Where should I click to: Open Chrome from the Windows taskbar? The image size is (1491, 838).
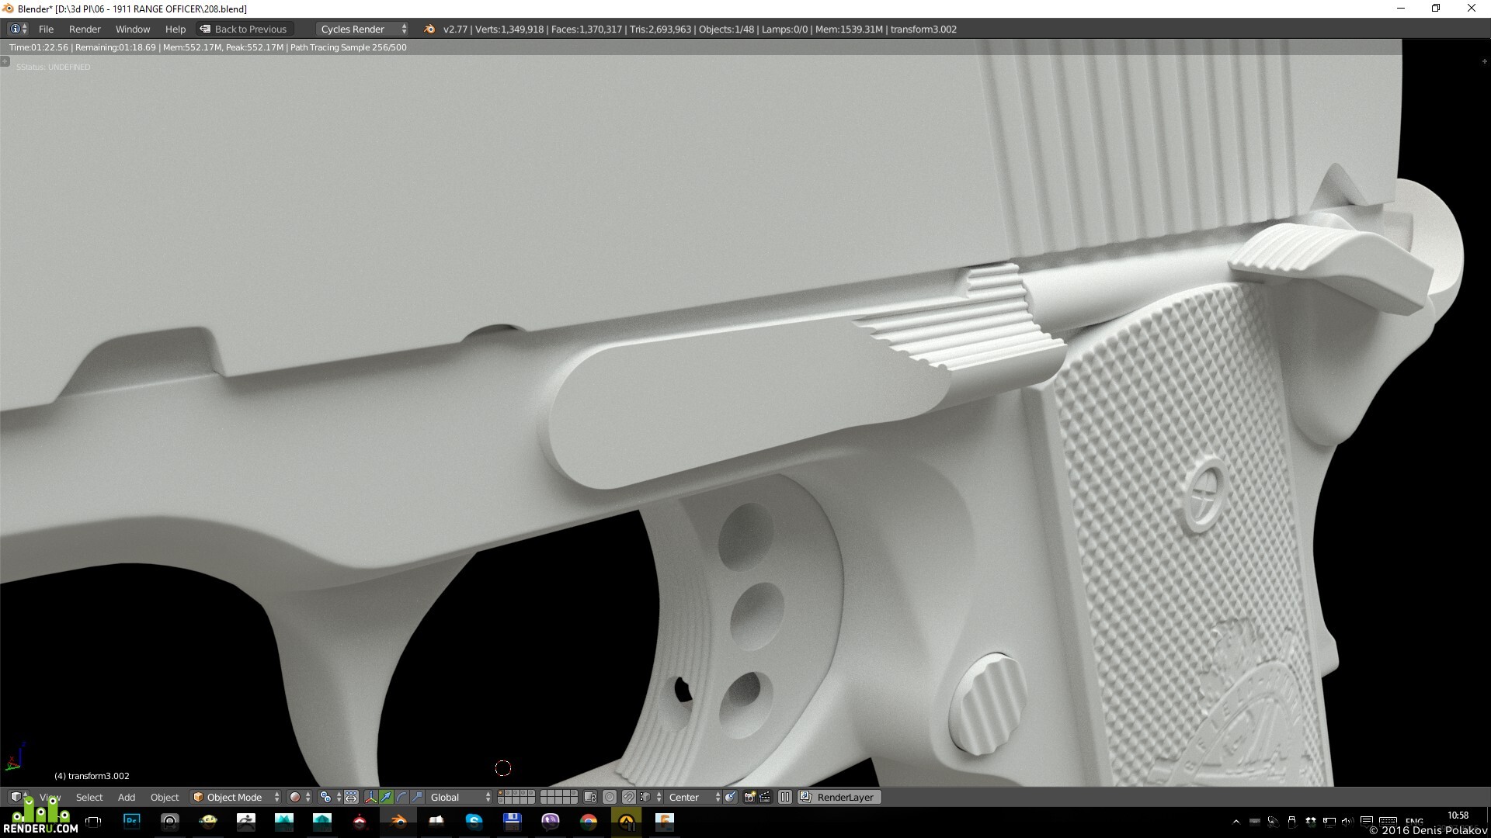[x=588, y=822]
